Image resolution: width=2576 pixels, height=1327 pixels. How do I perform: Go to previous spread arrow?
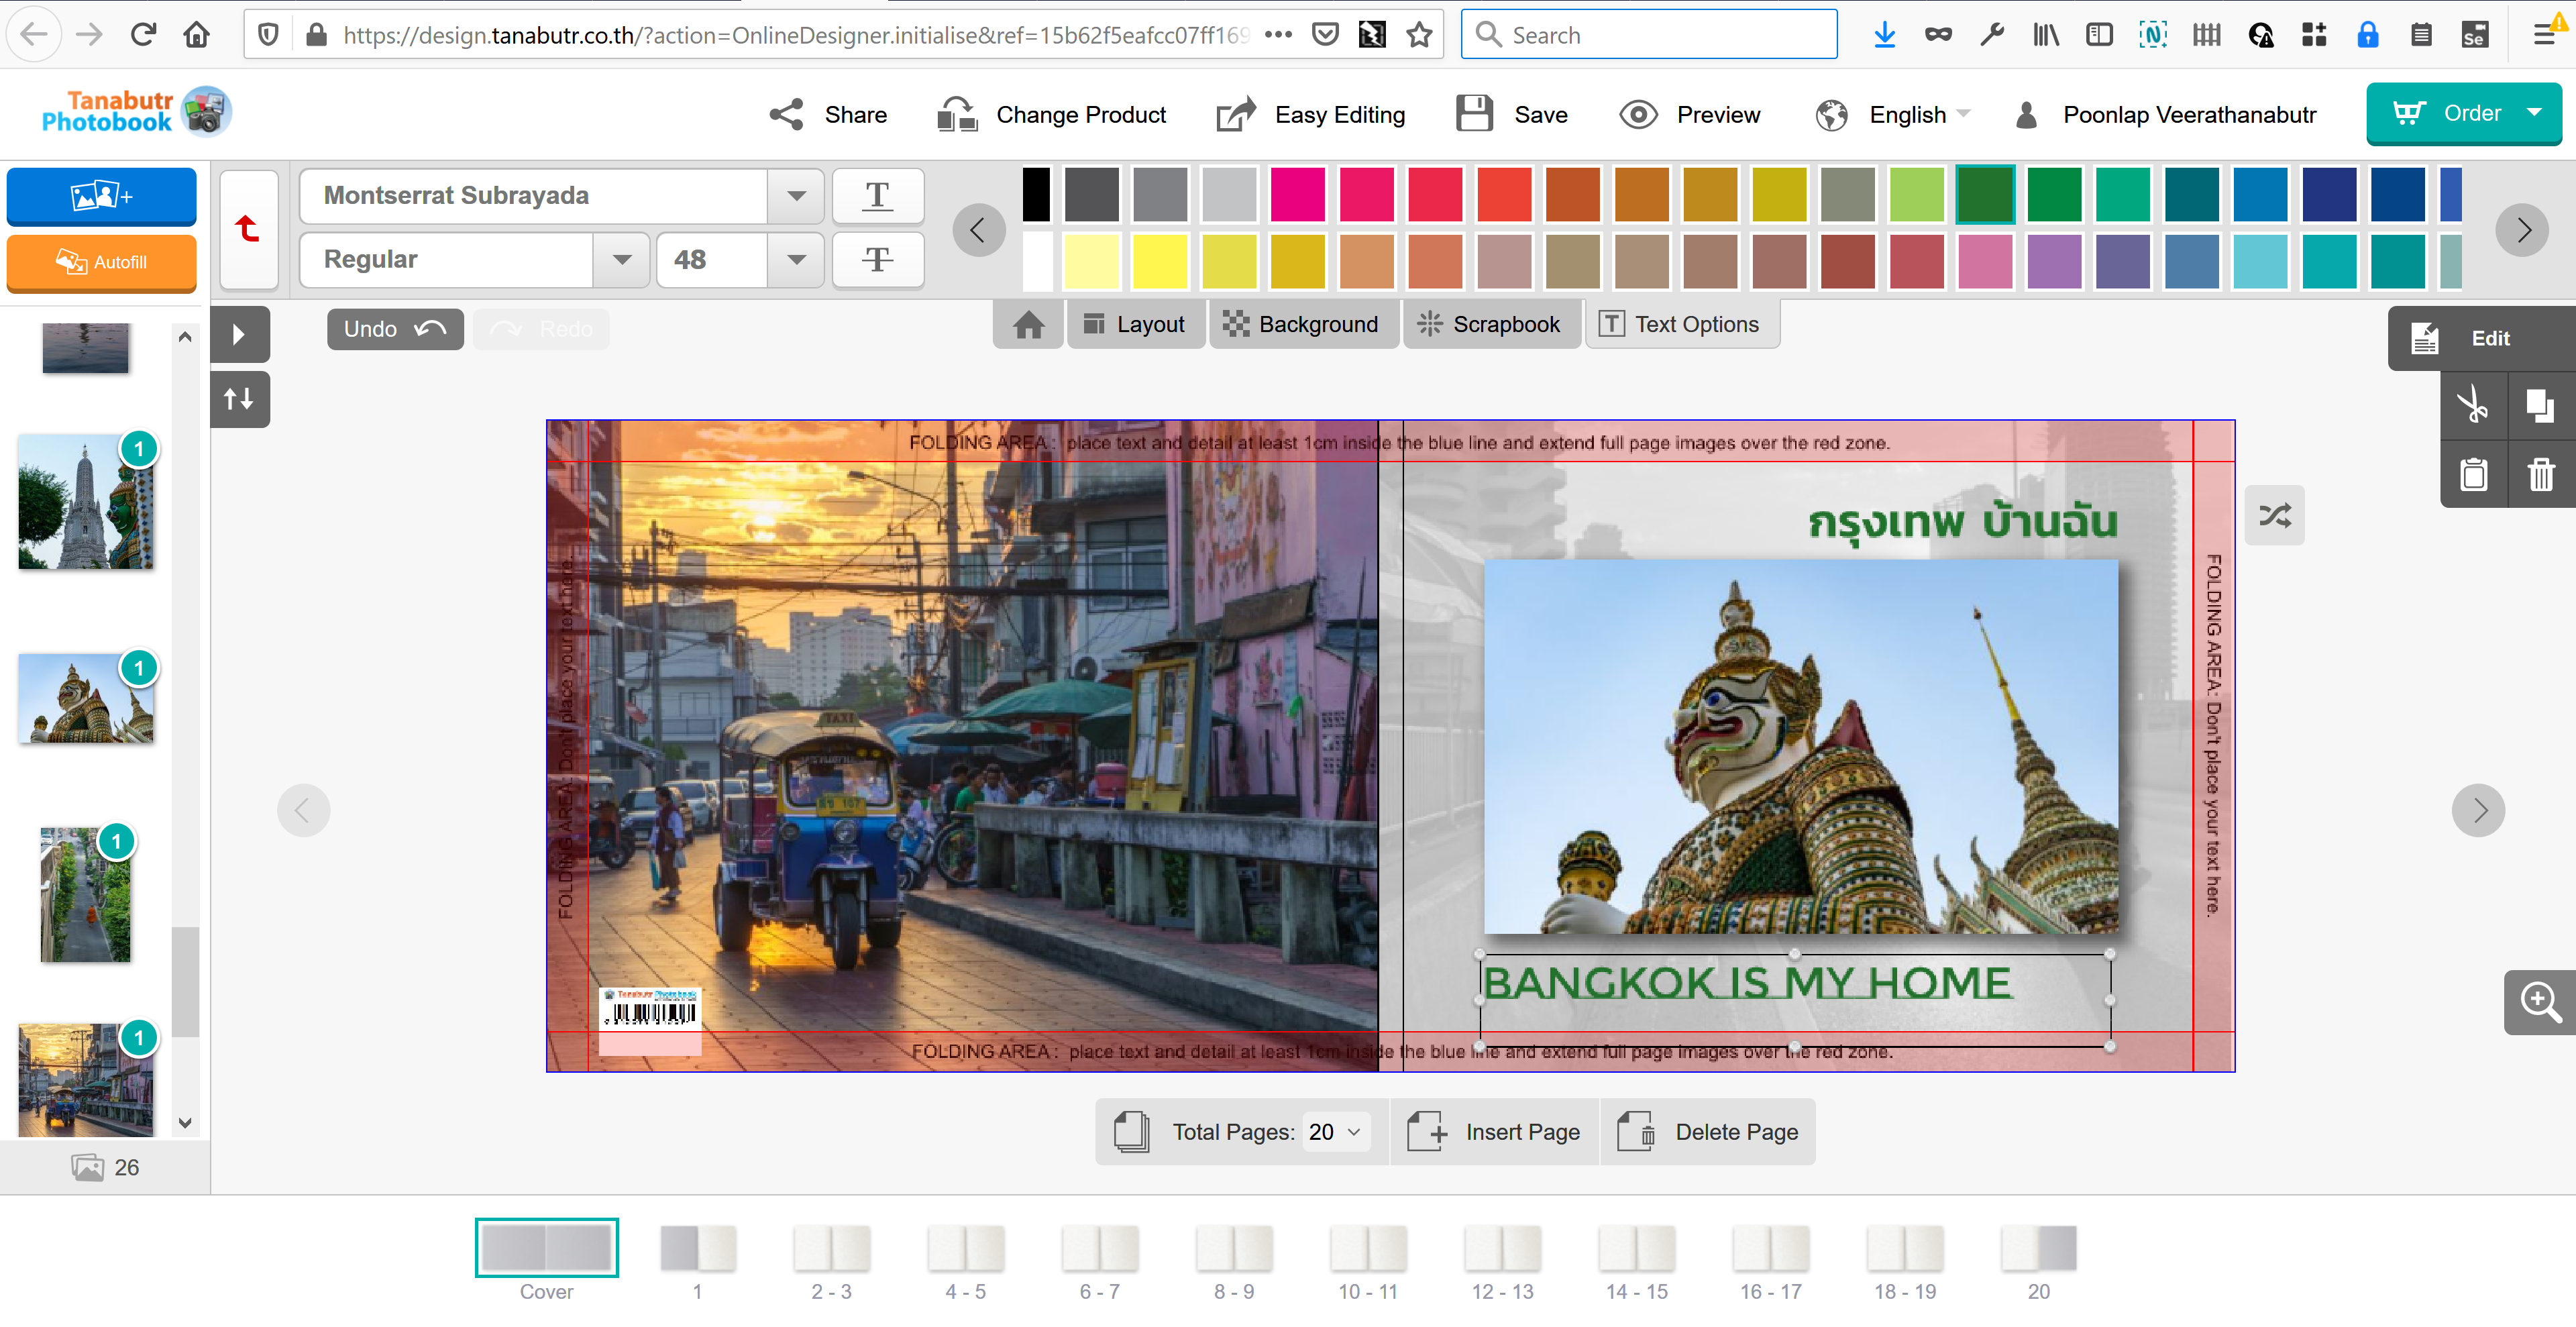(303, 810)
